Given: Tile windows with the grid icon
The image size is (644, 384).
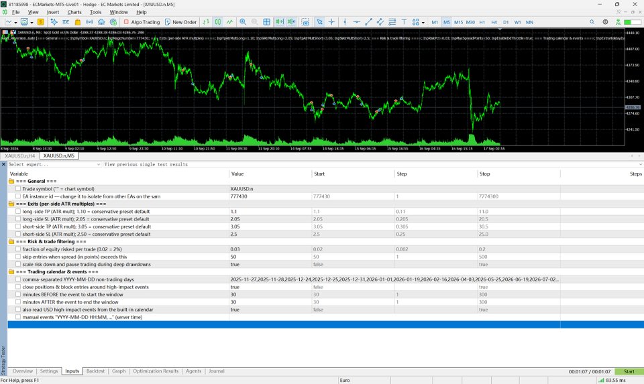Looking at the screenshot, I should click(266, 22).
